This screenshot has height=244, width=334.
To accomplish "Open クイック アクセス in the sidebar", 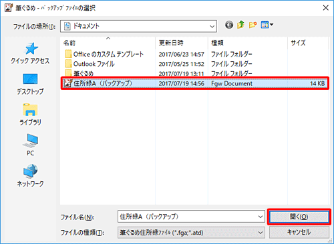I will (x=30, y=53).
